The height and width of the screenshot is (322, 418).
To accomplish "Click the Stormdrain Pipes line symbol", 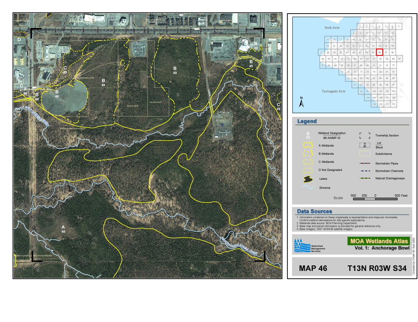I will click(364, 164).
